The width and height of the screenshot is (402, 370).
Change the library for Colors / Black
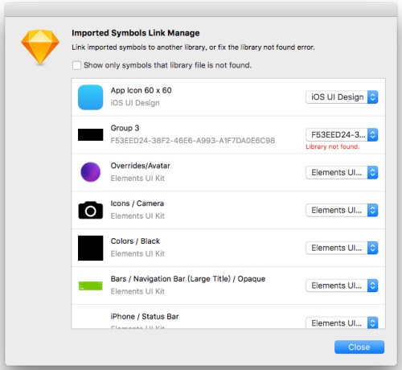pos(342,248)
